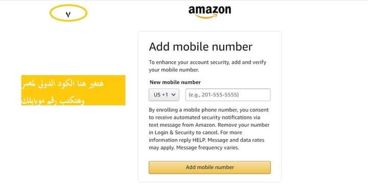Click the Amazon logo at top
The image size is (368, 190).
pyautogui.click(x=210, y=12)
